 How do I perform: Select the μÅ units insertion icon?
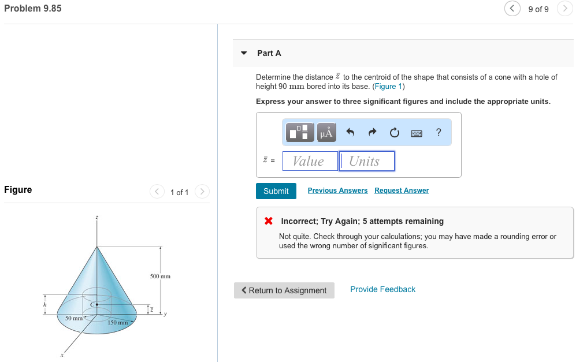point(325,132)
